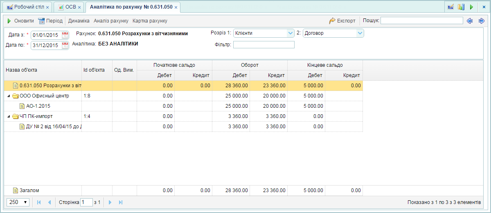The image size is (491, 213).
Task: Click Загалом totals row label
Action: [29, 190]
